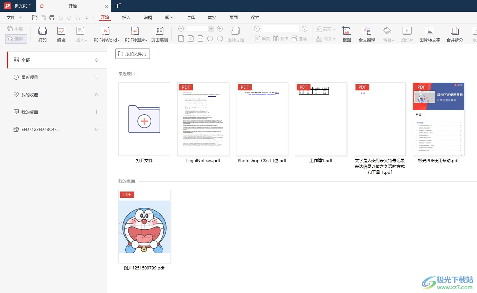Click the zoom in plus icon
Image resolution: width=477 pixels, height=293 pixels.
coord(219,29)
